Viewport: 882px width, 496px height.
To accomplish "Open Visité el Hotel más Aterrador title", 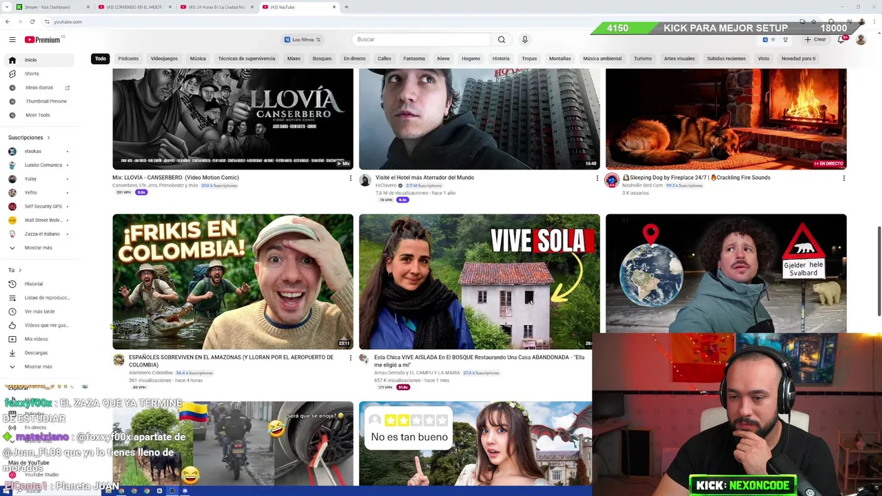I will pos(424,178).
